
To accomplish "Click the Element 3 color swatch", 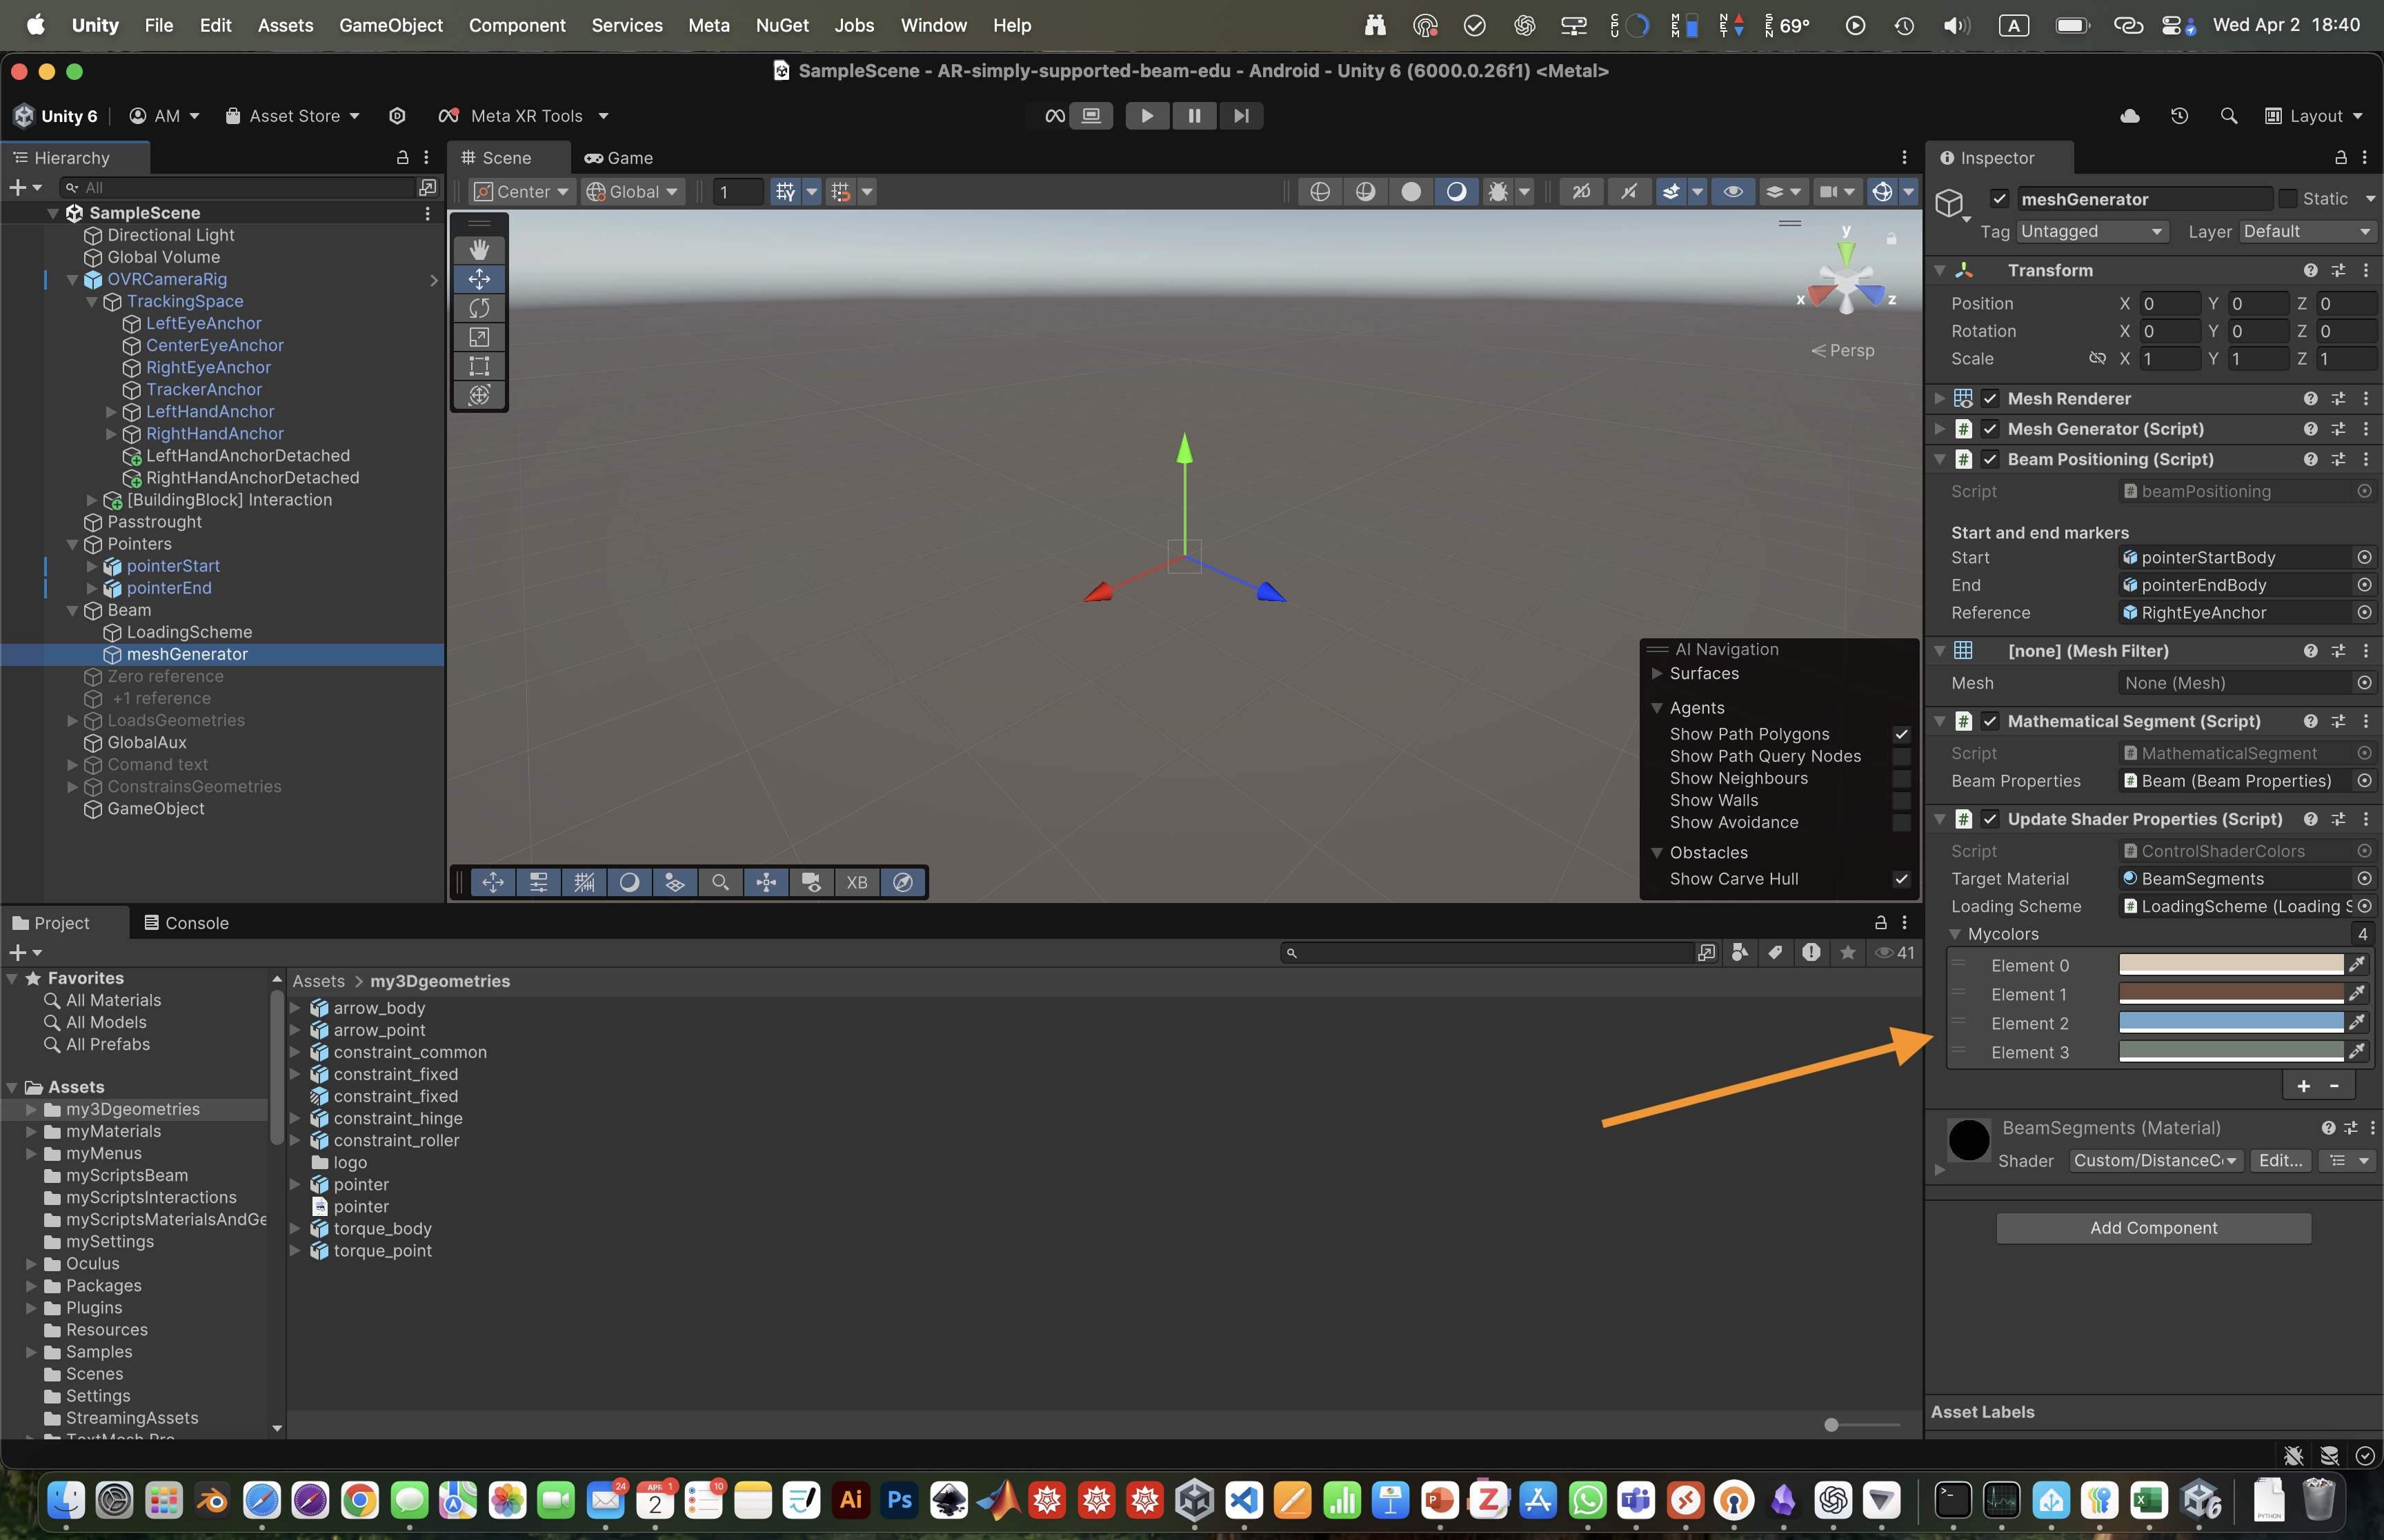I will point(2230,1052).
